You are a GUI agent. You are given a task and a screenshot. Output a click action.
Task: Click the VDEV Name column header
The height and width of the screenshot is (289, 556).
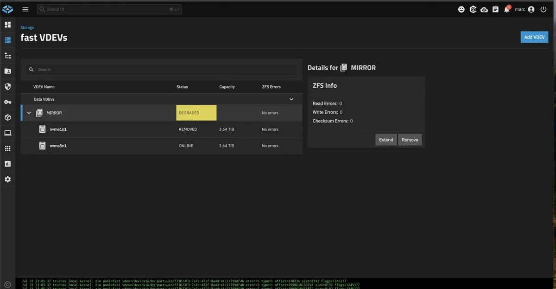(44, 87)
